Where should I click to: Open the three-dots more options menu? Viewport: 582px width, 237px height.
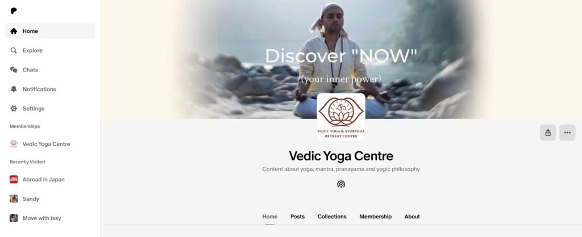[x=567, y=133]
